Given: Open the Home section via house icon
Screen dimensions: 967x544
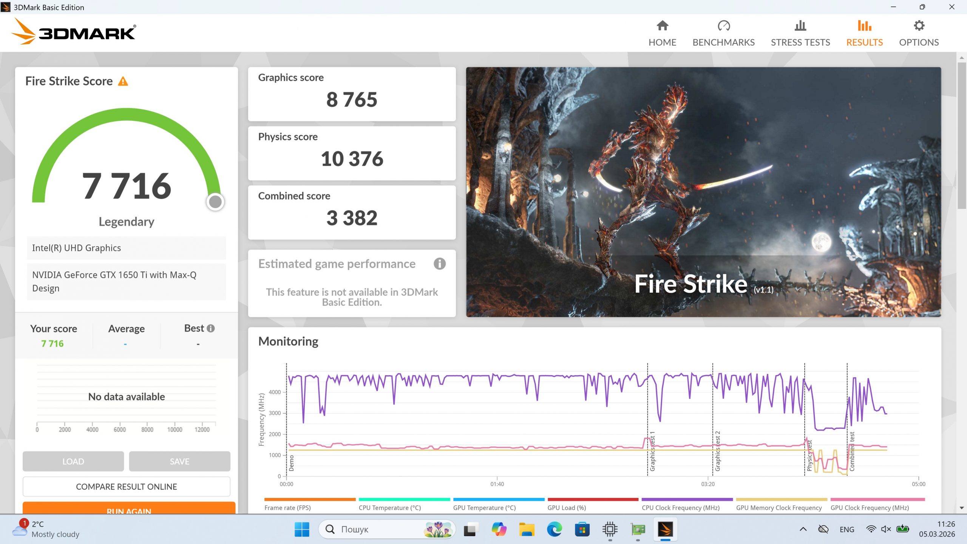Looking at the screenshot, I should (x=662, y=26).
